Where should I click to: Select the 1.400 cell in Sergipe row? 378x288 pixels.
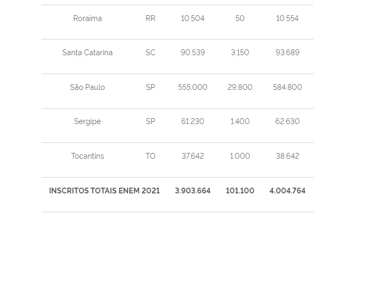pos(240,121)
